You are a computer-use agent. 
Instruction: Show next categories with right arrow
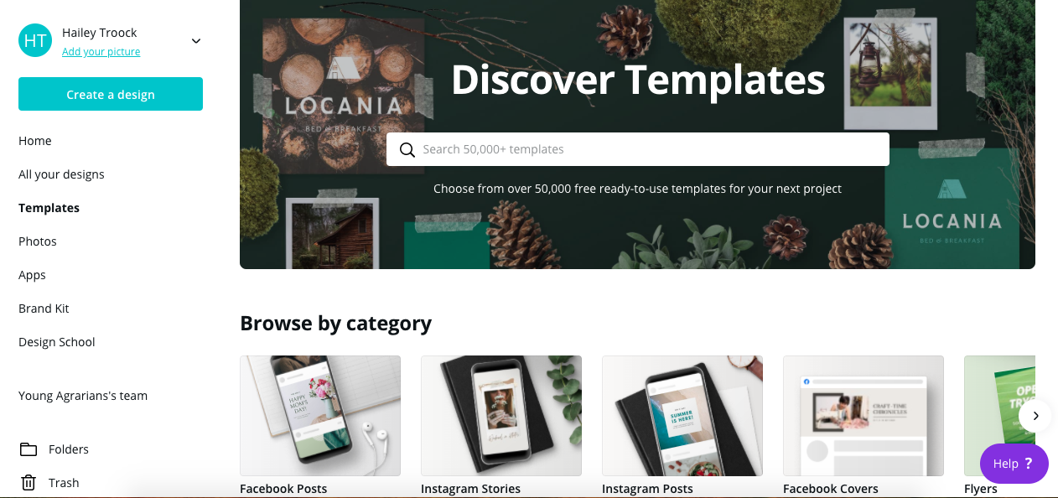[1035, 416]
